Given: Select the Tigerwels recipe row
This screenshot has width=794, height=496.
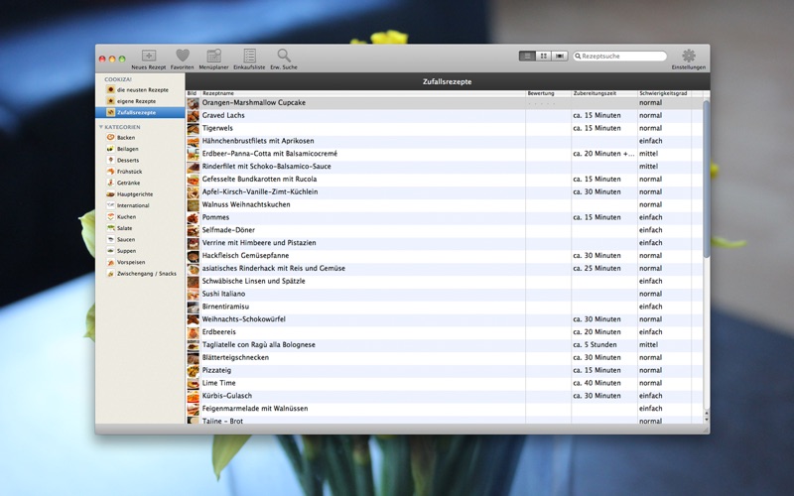Looking at the screenshot, I should (444, 128).
